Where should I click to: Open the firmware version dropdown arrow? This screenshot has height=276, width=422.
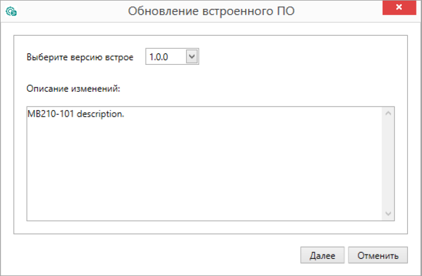pos(192,57)
